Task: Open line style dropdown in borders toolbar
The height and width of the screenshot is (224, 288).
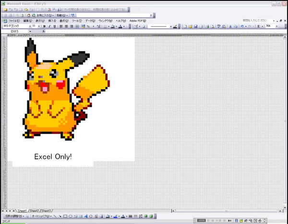Action: [x=171, y=27]
